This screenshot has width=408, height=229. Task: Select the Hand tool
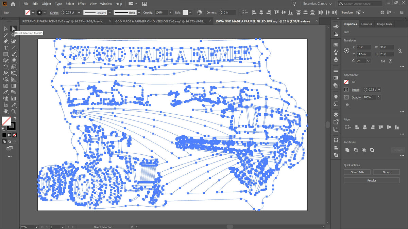click(6, 111)
